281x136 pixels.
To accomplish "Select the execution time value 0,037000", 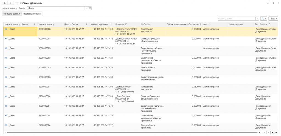I will [x=196, y=29].
